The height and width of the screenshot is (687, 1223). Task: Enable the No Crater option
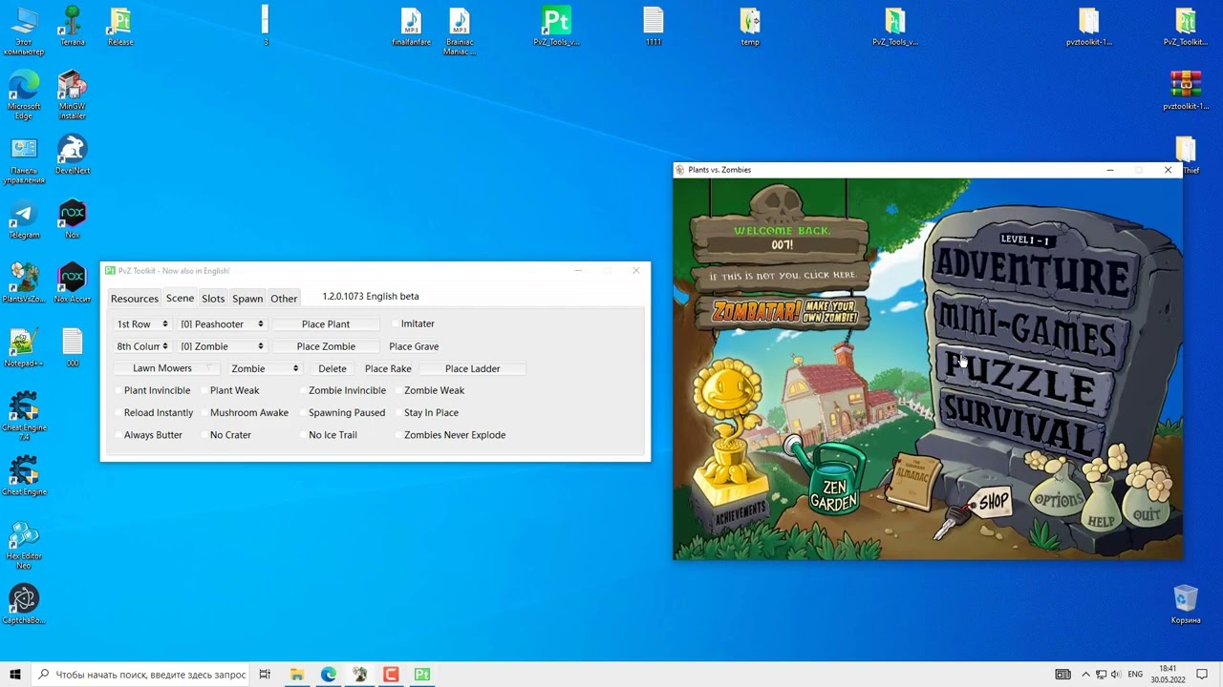[x=226, y=435]
